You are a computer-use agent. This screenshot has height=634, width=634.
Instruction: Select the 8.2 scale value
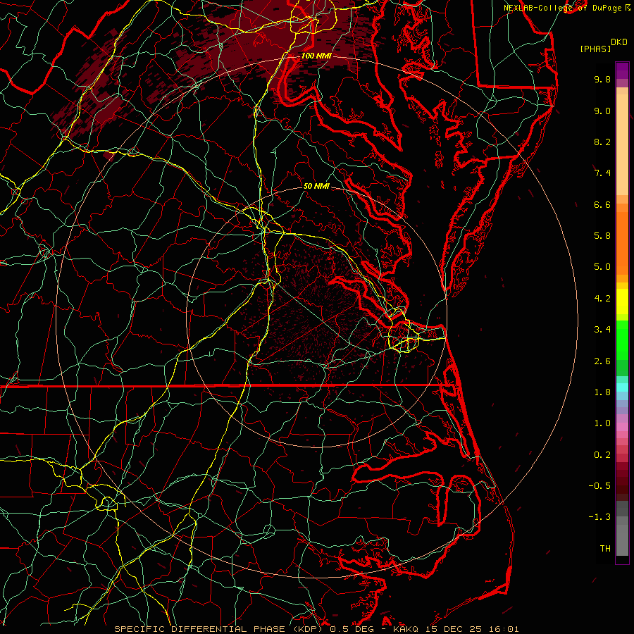coord(602,142)
